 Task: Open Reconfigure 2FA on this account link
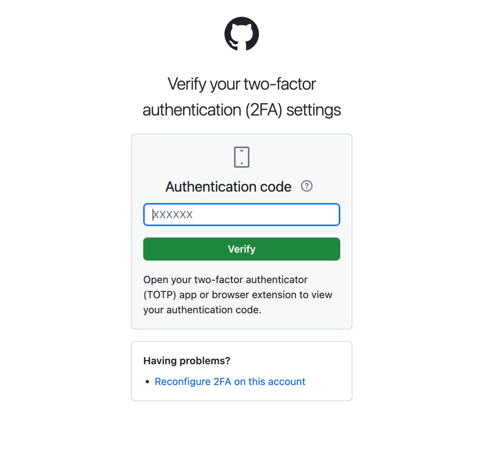point(230,382)
